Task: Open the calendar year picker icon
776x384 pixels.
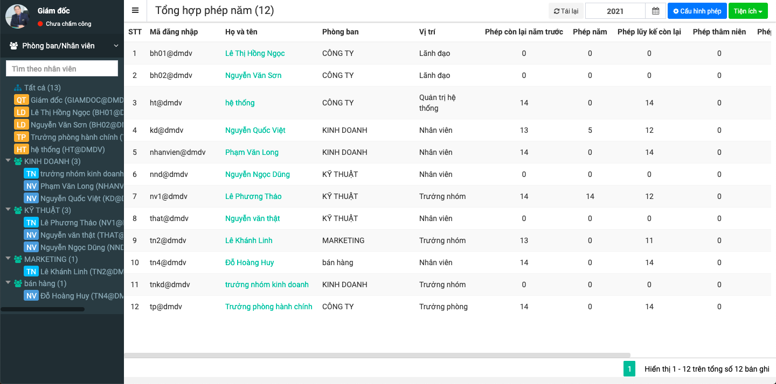Action: point(655,11)
